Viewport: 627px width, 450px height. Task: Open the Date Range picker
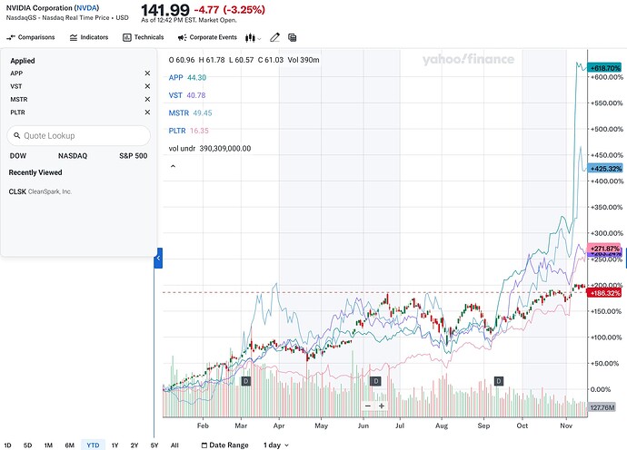tap(224, 445)
